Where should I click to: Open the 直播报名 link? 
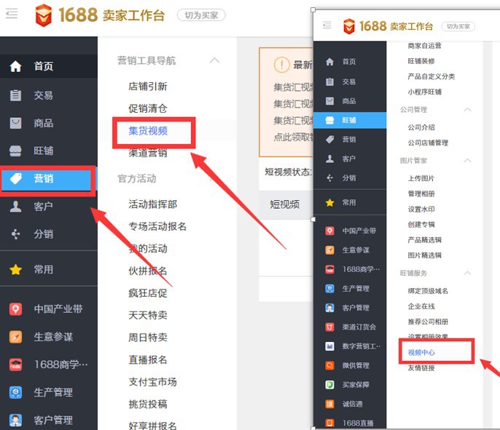click(148, 359)
